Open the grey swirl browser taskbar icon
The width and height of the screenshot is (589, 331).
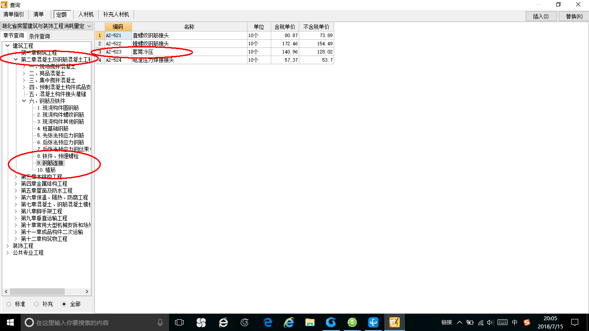[x=244, y=322]
